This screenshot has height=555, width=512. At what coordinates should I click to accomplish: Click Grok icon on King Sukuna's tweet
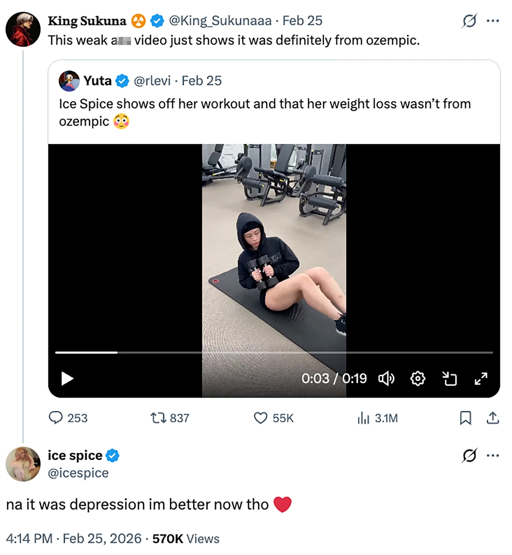coord(469,21)
